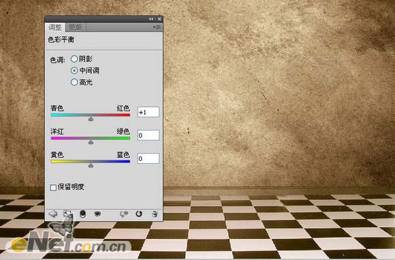Screen dimensions: 395x260
Task: Click the return to adjustment list arrow
Action: coord(53,214)
